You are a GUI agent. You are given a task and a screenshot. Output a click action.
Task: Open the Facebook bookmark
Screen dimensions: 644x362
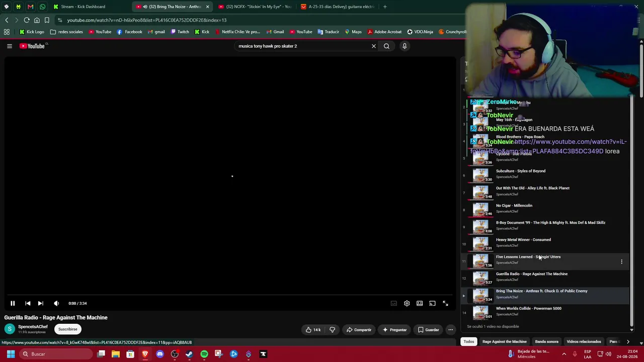130,32
